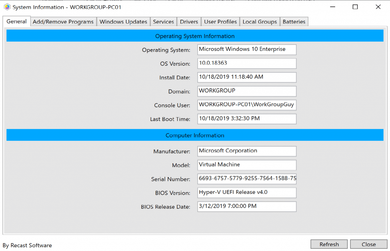Select the Drivers tab
The width and height of the screenshot is (390, 251).
point(189,22)
